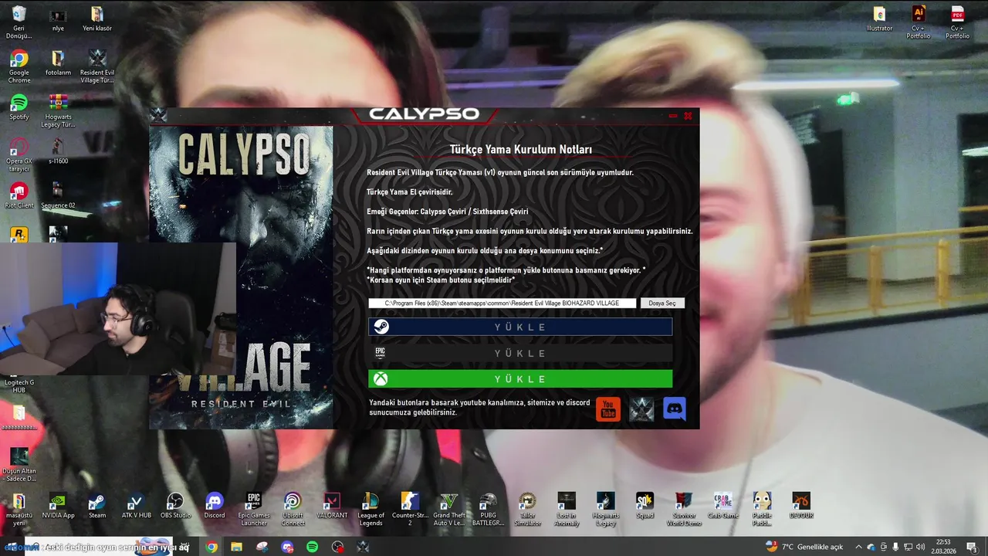The height and width of the screenshot is (556, 988).
Task: Select the ATK V HUB desktop shortcut
Action: point(136,506)
